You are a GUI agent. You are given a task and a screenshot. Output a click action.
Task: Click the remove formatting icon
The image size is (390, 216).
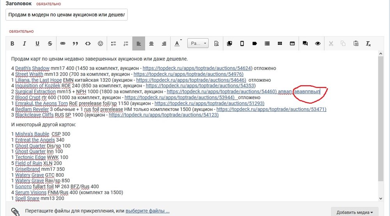pyautogui.click(x=368, y=44)
